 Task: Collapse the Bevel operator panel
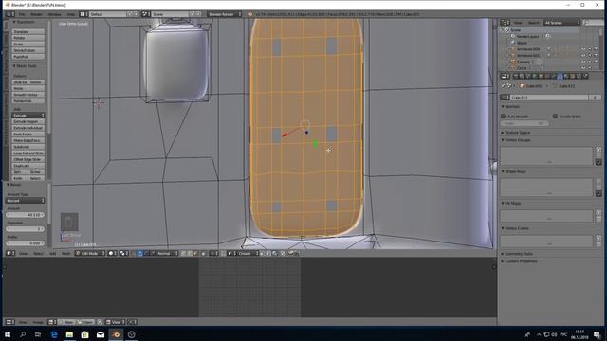(14, 185)
